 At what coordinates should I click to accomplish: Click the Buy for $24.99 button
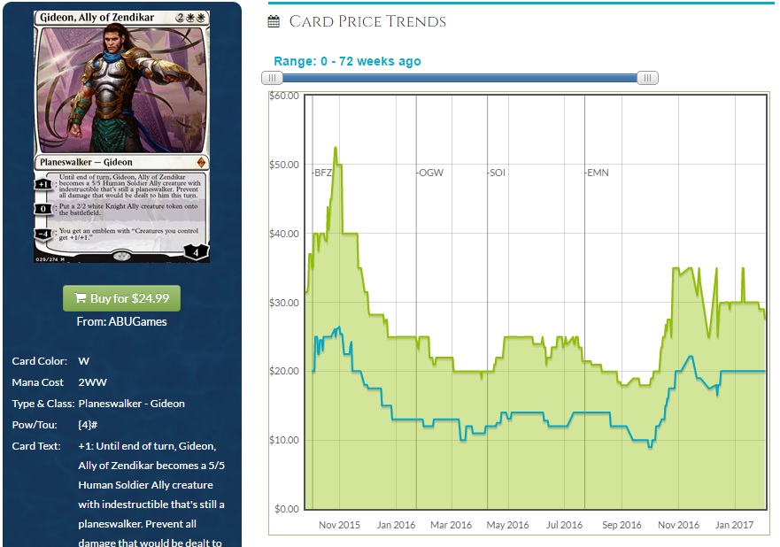pos(121,298)
